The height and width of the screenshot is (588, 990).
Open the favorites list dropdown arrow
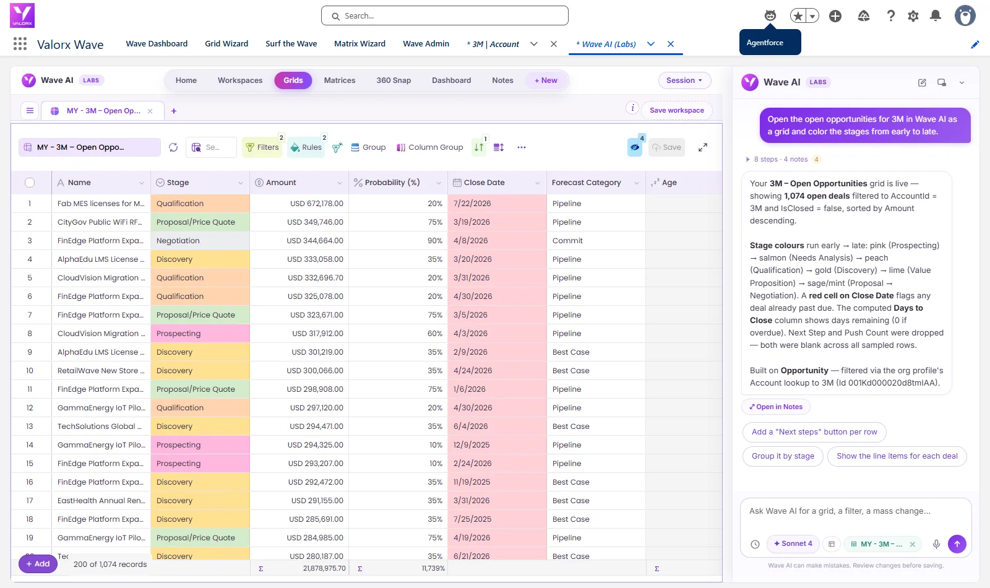812,17
